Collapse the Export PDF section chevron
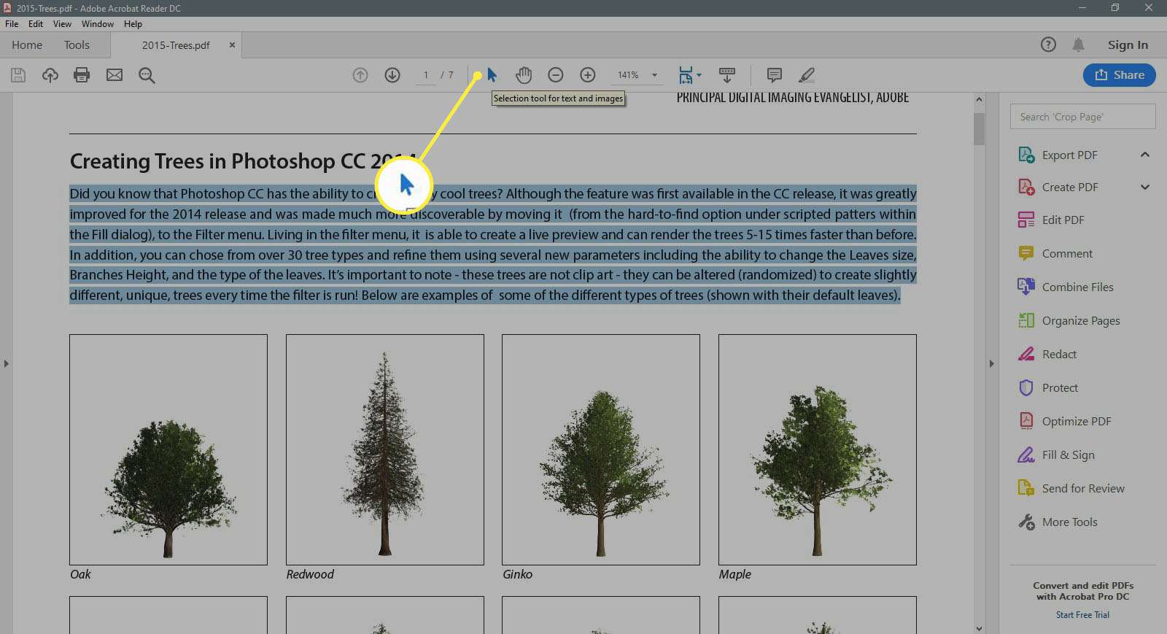This screenshot has width=1167, height=634. [1145, 155]
